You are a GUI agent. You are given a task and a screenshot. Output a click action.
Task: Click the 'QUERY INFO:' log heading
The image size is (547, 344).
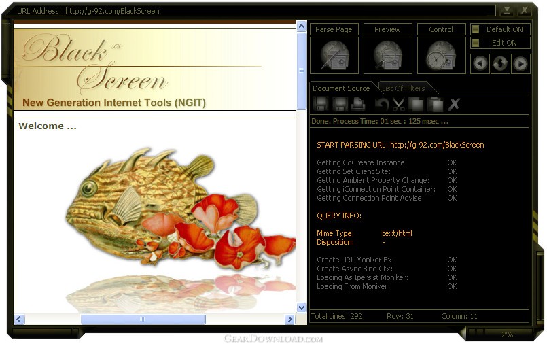[339, 216]
